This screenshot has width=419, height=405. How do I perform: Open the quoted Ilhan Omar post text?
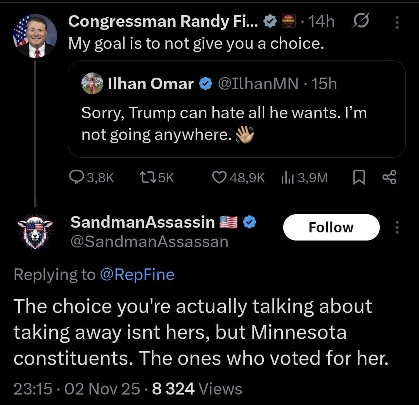point(224,123)
